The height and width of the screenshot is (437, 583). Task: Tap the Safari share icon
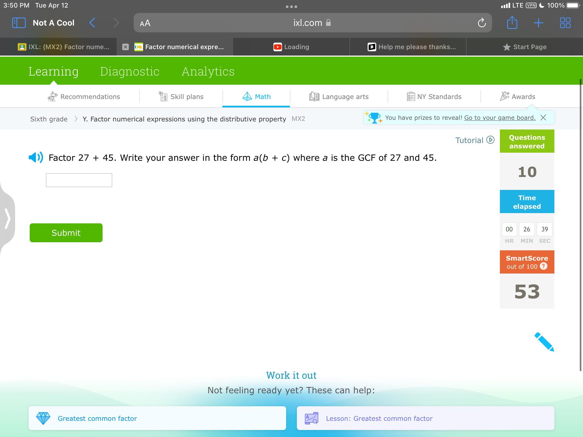[512, 23]
